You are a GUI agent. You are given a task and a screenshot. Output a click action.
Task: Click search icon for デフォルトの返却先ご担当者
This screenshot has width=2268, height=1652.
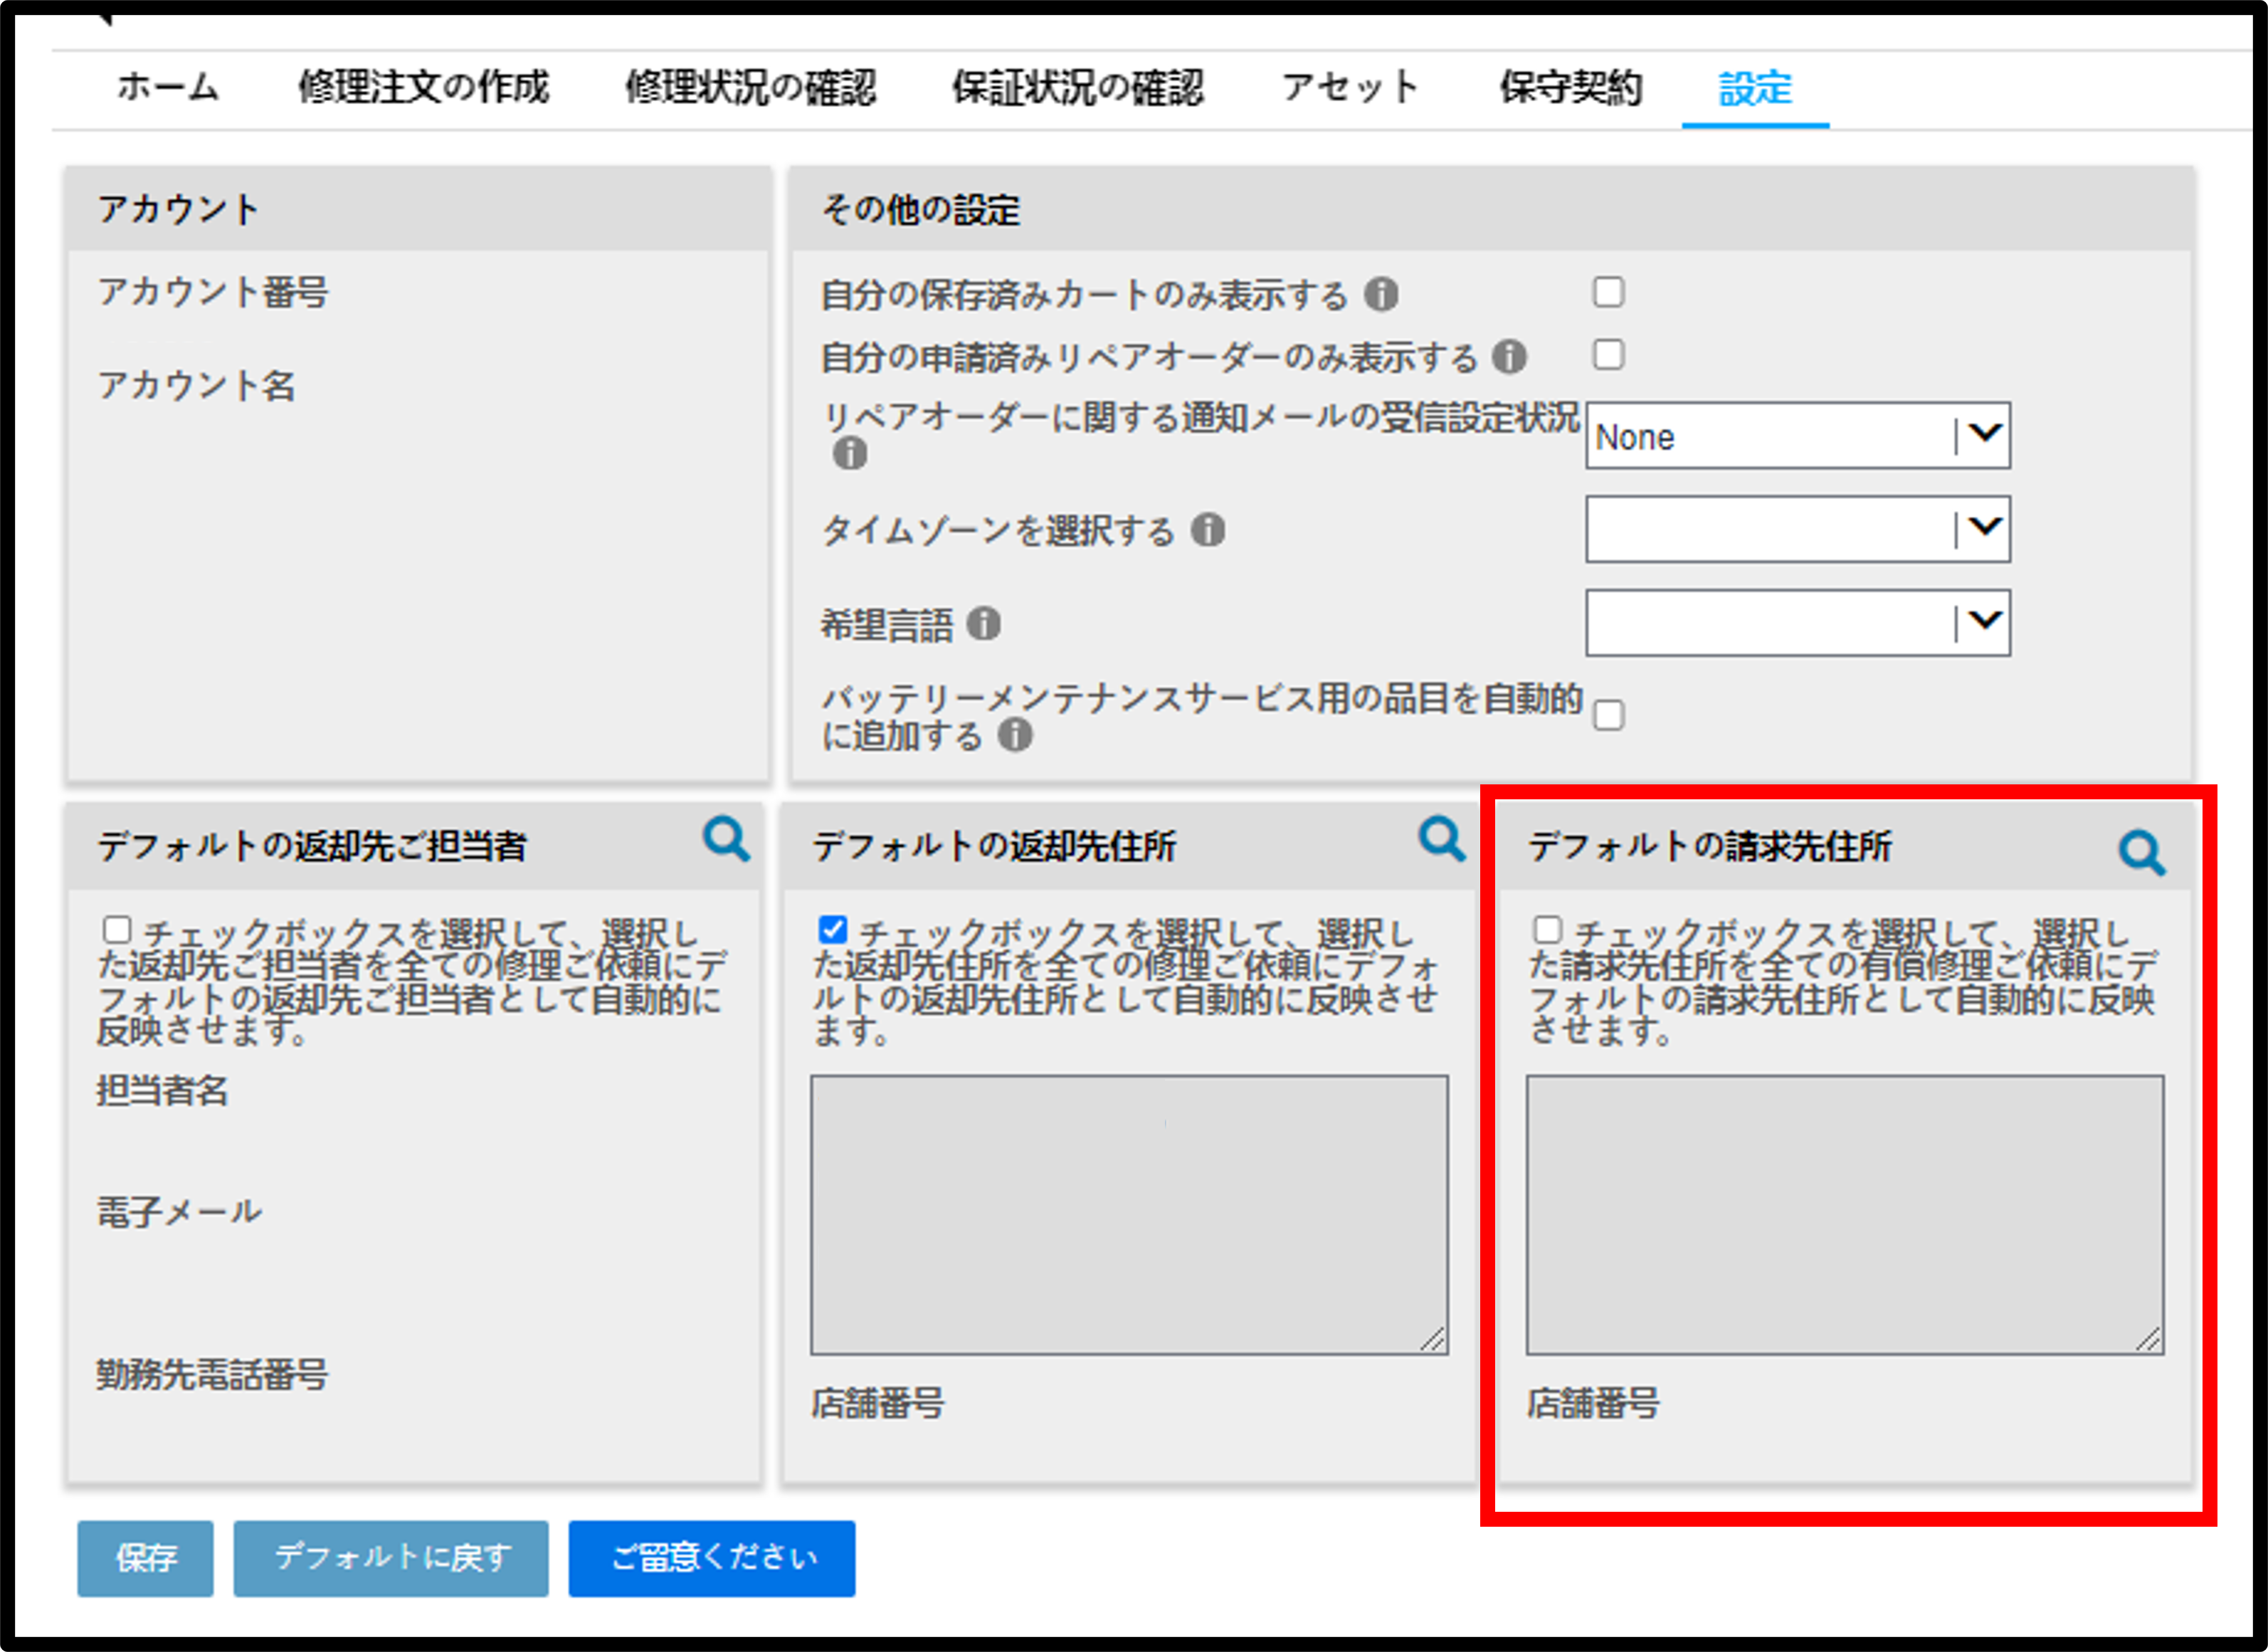click(726, 839)
